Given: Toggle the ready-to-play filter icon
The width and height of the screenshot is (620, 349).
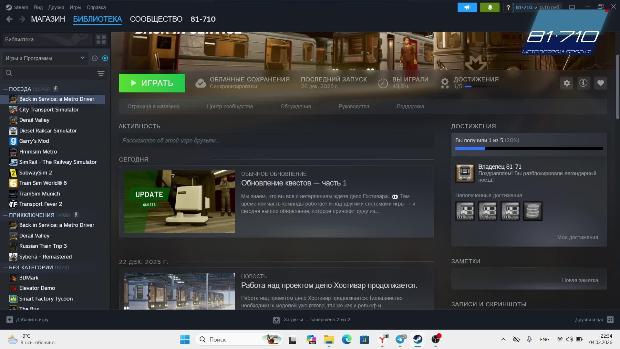Looking at the screenshot, I should pos(105,58).
